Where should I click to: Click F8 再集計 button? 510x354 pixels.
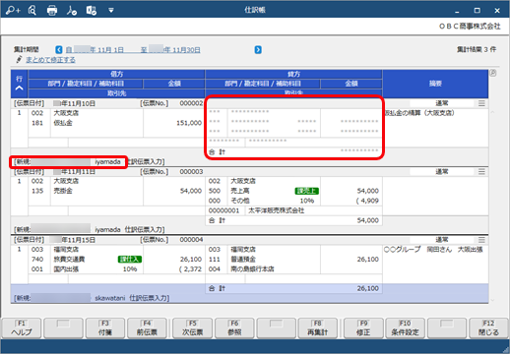coord(317,327)
